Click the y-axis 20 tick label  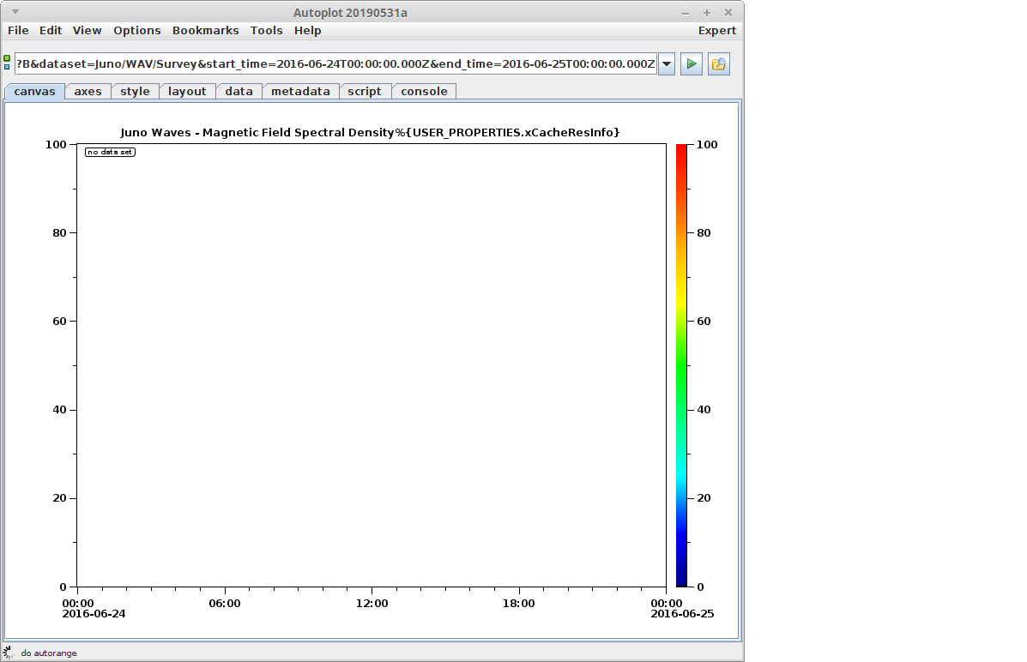pos(59,497)
